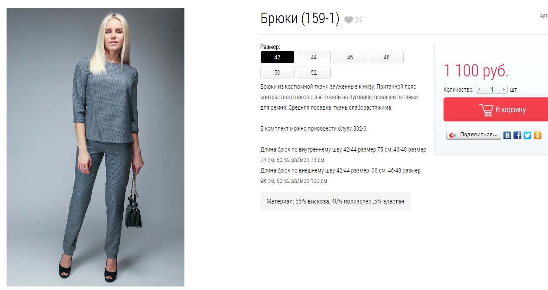The width and height of the screenshot is (548, 290).
Task: Select size 48 button
Action: coord(387,57)
